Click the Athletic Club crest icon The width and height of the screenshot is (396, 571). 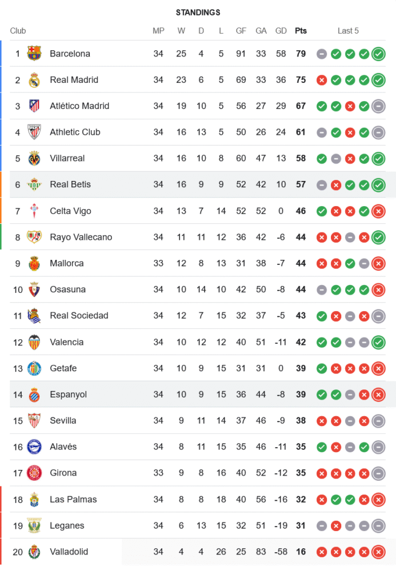34,132
